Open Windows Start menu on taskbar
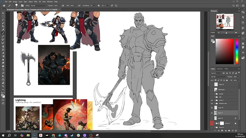Image resolution: width=246 pixels, height=138 pixels. point(3,135)
